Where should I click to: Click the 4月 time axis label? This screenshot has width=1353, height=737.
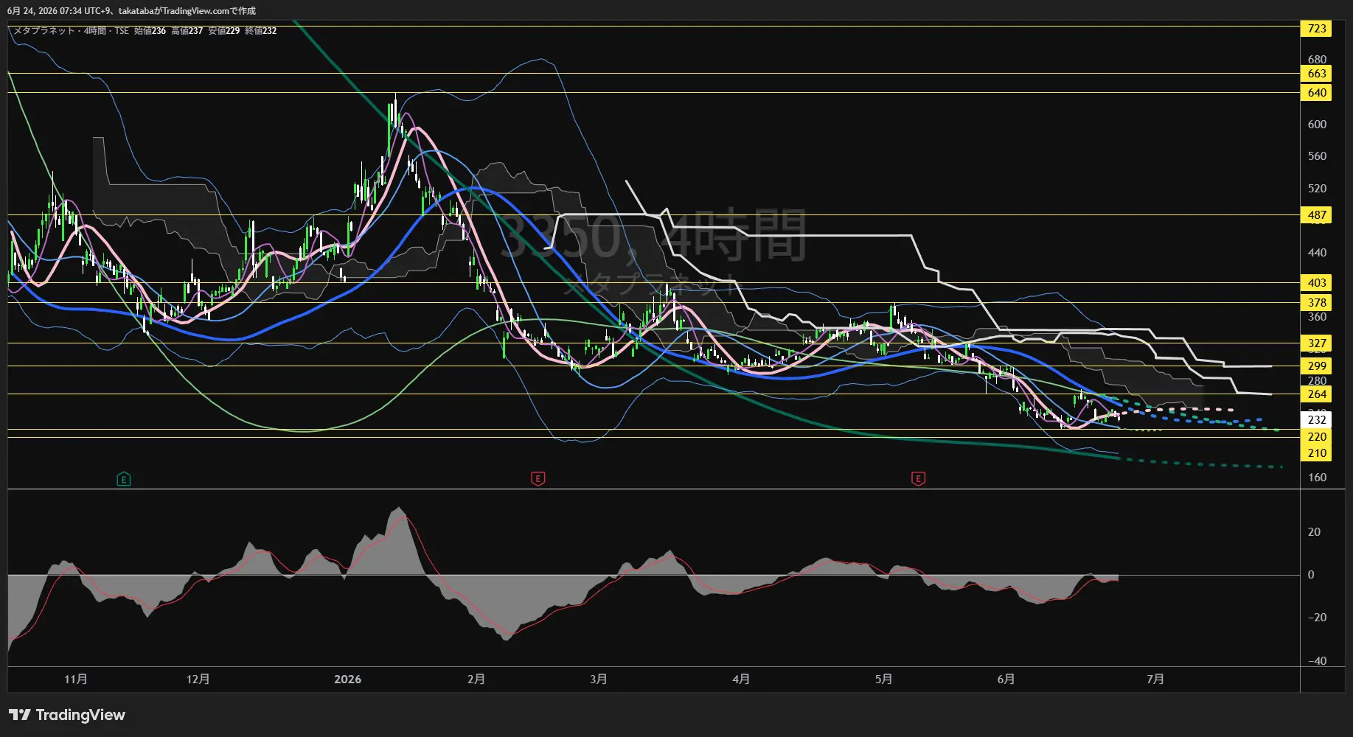[742, 680]
